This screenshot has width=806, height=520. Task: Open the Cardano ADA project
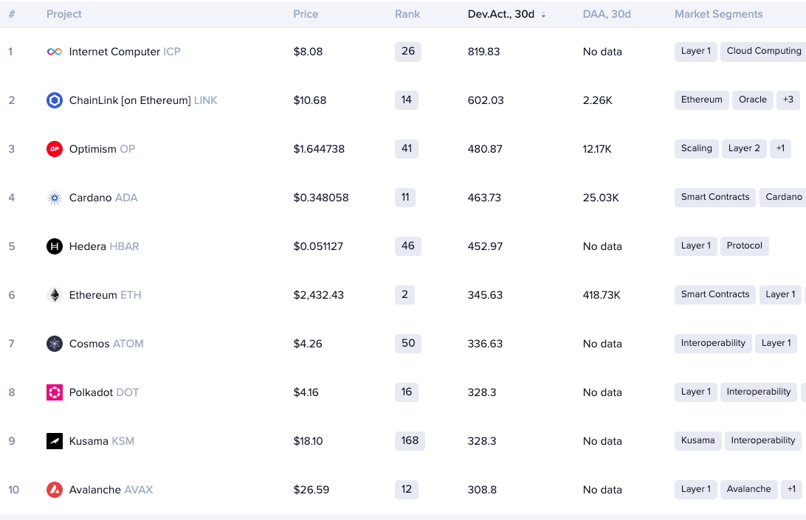(x=103, y=198)
